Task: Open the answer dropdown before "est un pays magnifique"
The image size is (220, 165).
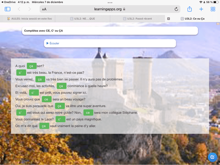Action: tap(60, 119)
